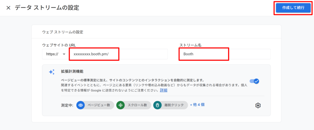Click the blue eye page view icon
The width and height of the screenshot is (314, 130).
coord(81,105)
